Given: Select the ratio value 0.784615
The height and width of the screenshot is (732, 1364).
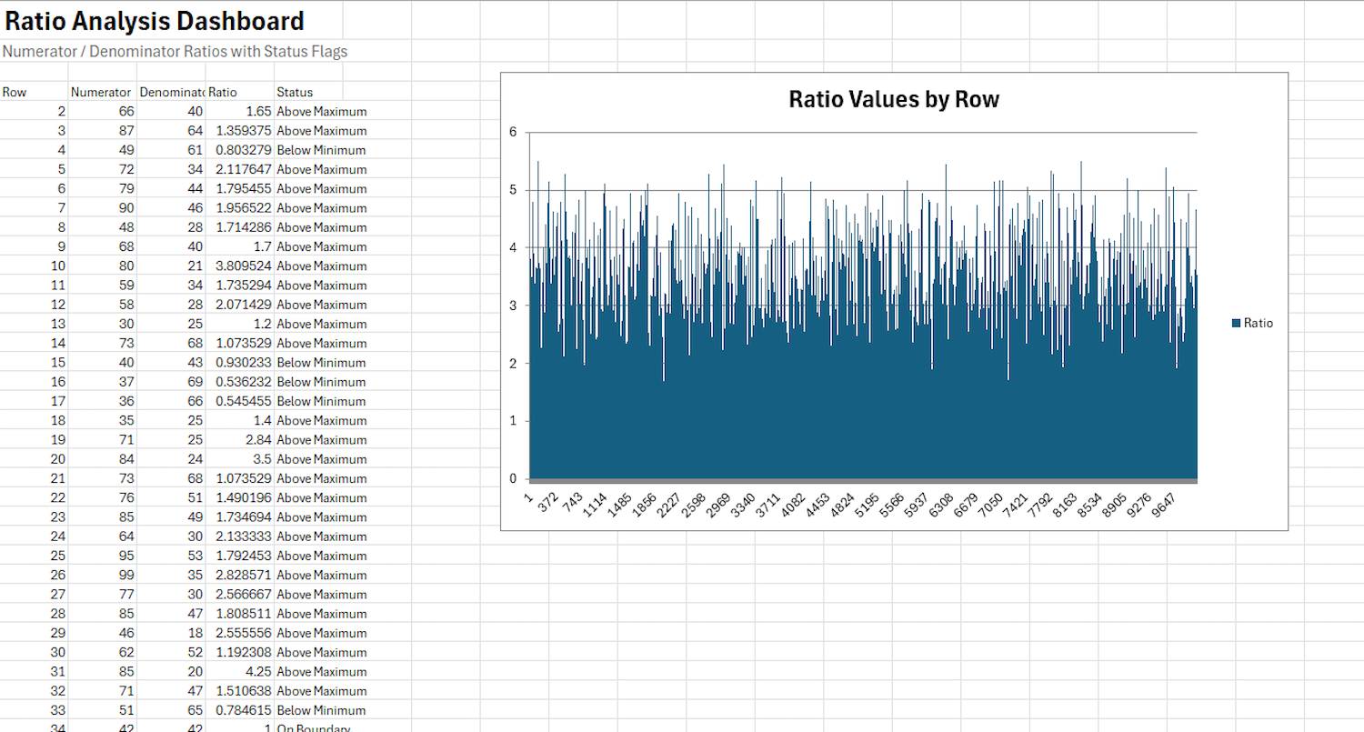Looking at the screenshot, I should (240, 710).
